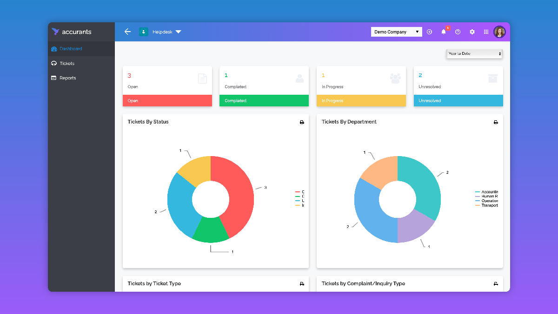558x314 pixels.
Task: Click the teal Helpdesk module icon
Action: pos(144,32)
